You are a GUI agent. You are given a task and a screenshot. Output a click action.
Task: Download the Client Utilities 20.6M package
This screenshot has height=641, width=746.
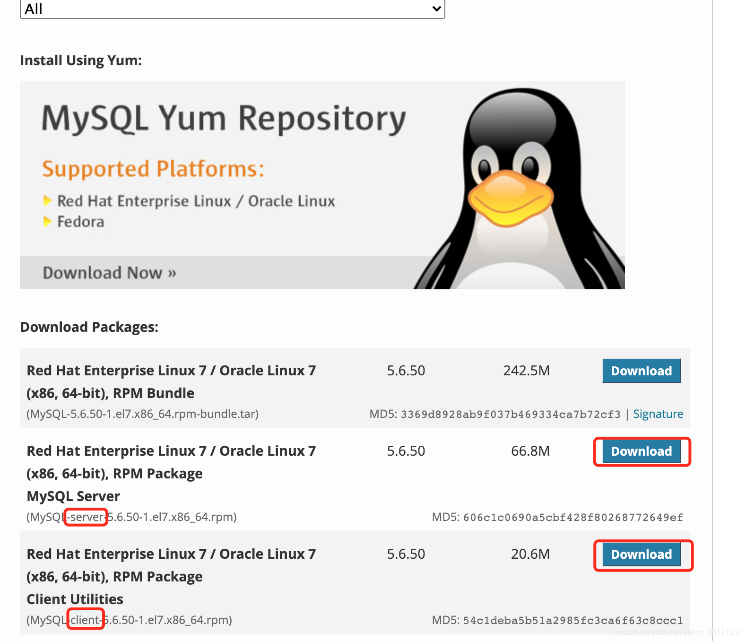coord(641,554)
